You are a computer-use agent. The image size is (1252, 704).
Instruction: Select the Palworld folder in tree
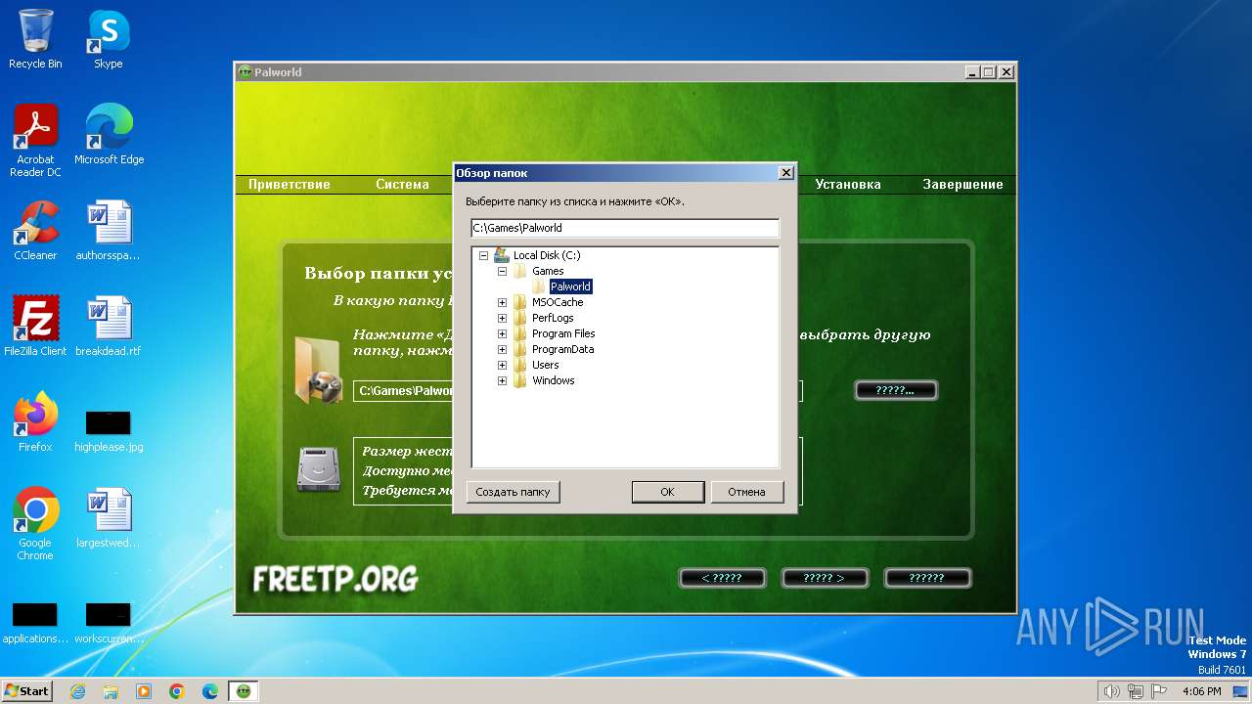coord(570,286)
